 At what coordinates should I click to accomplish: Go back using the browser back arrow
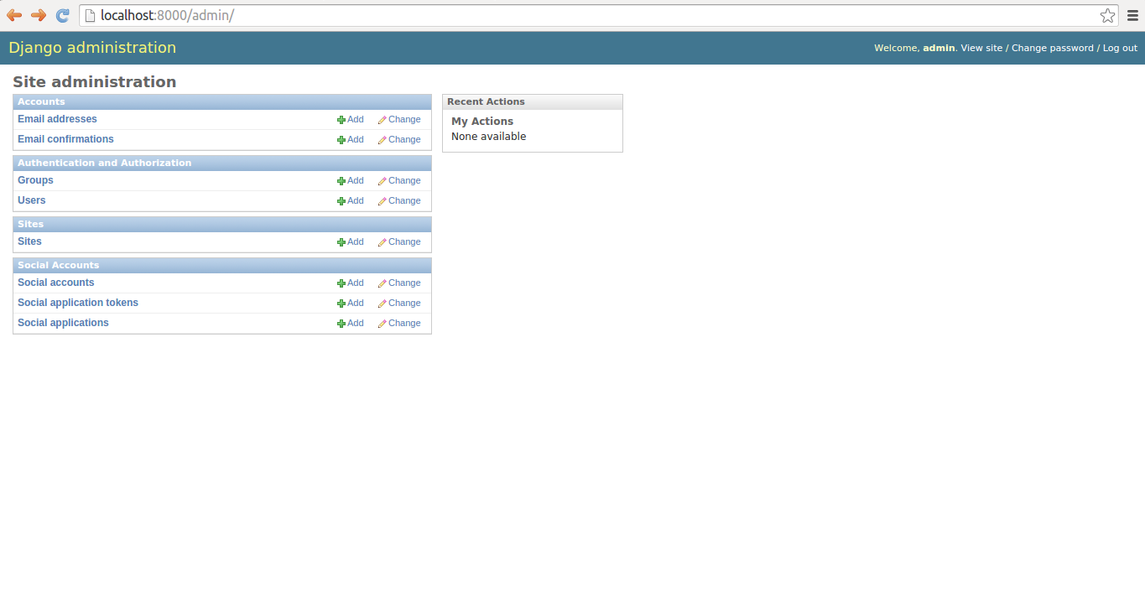click(14, 15)
